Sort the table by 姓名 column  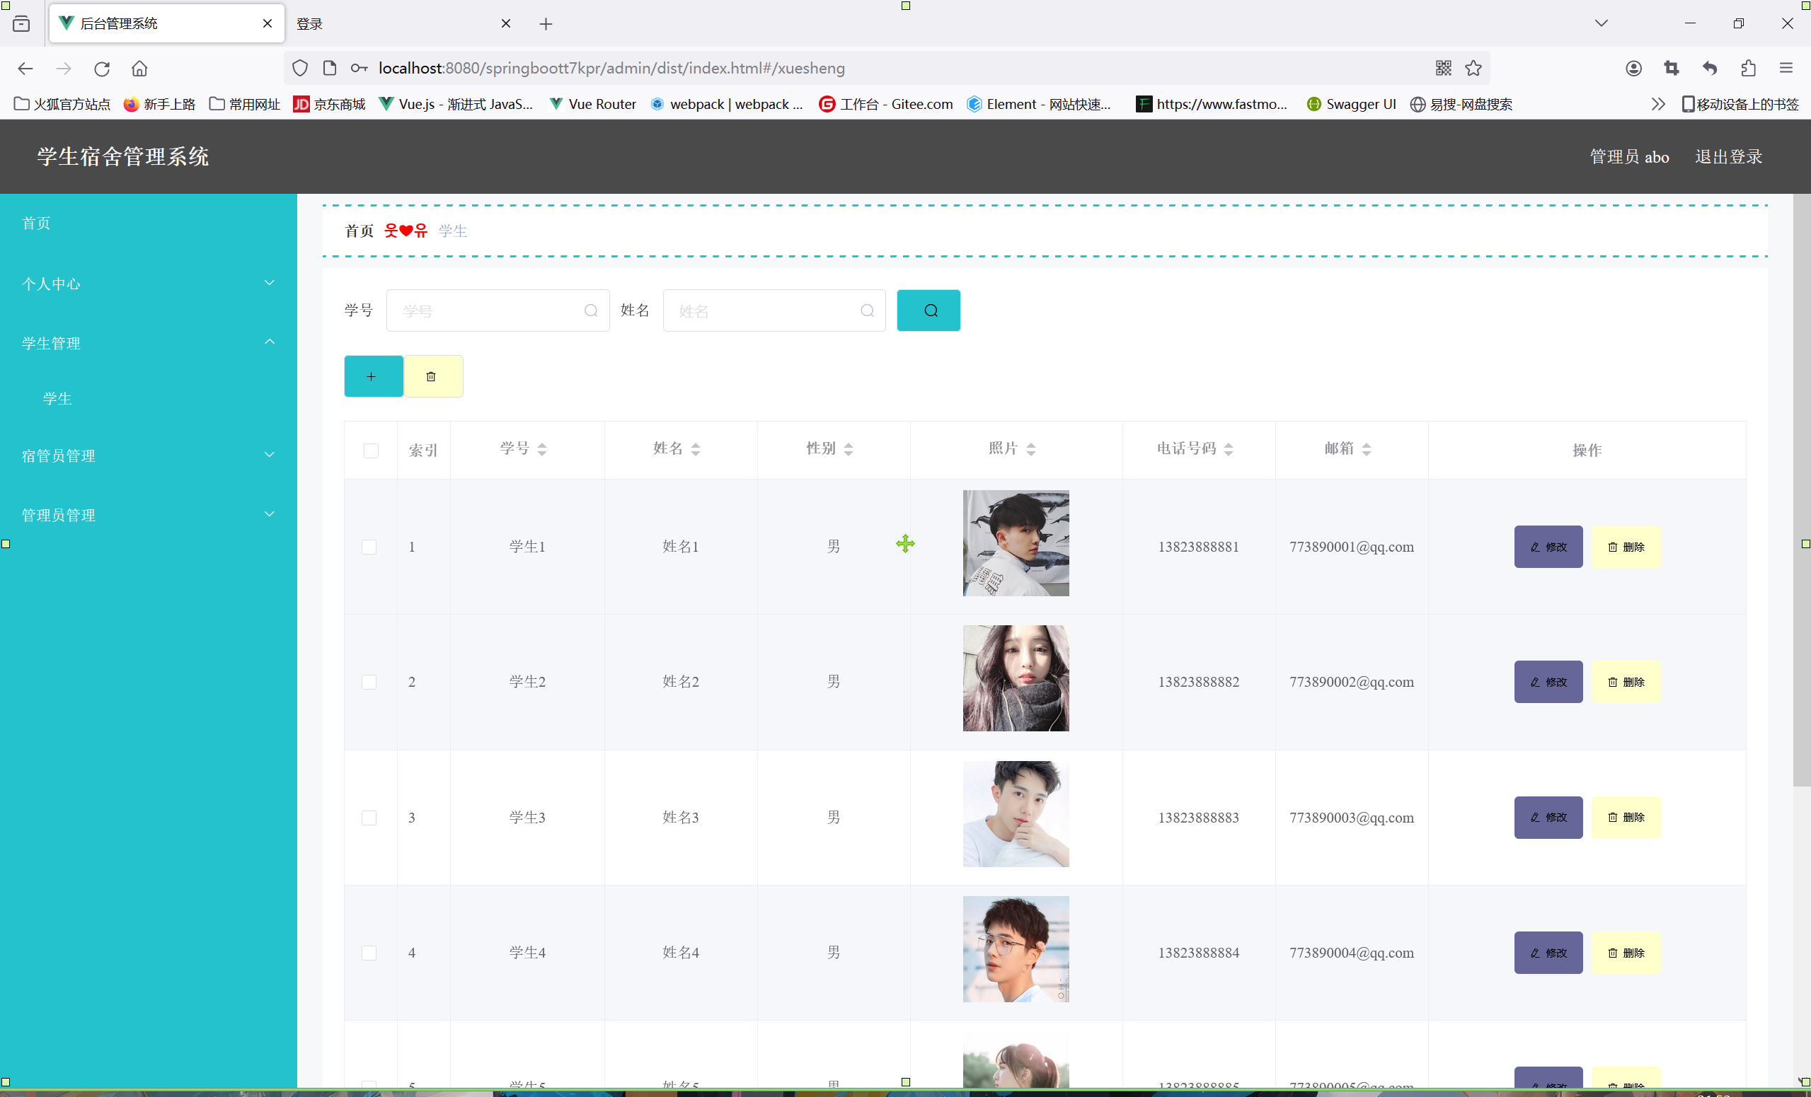coord(695,449)
